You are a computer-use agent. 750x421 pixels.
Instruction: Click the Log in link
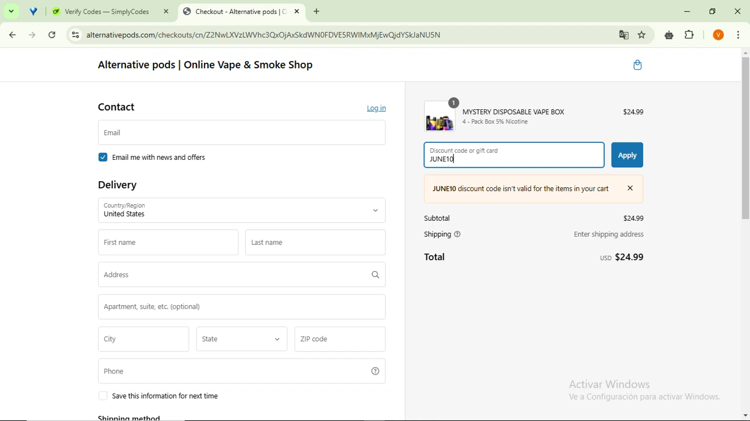click(x=376, y=108)
